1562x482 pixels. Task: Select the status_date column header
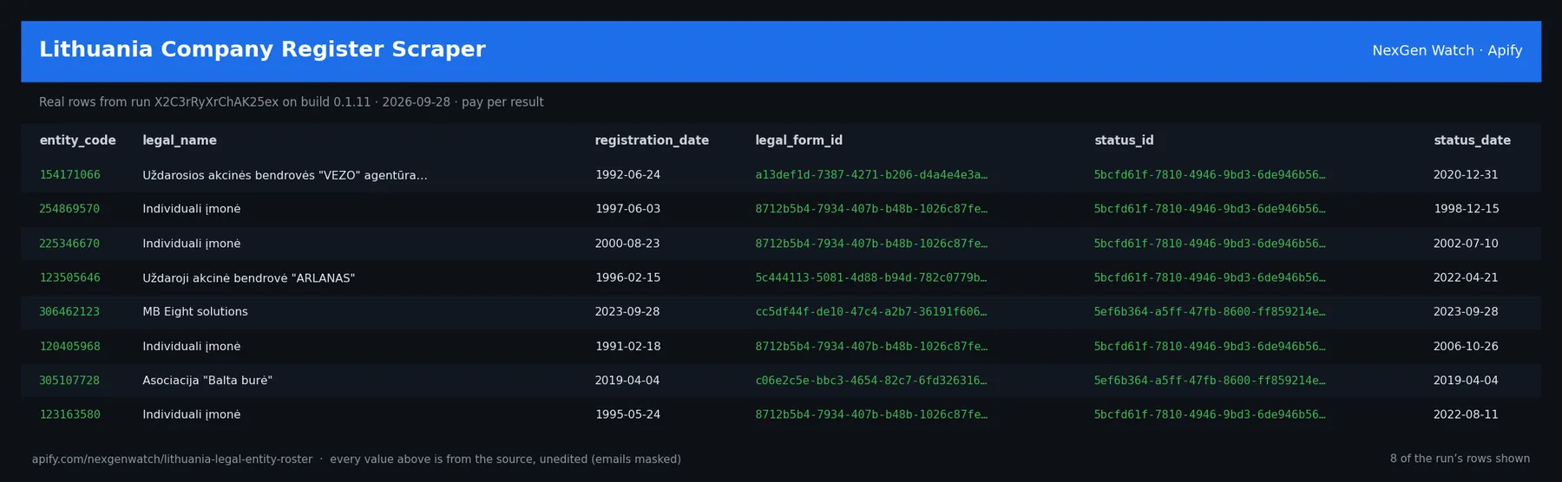[x=1472, y=140]
